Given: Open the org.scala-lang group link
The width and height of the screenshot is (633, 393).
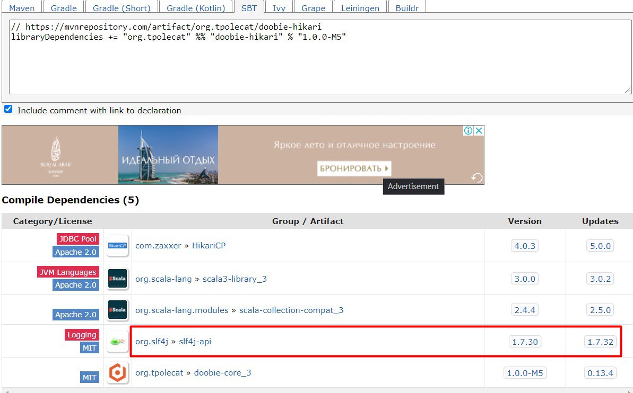Looking at the screenshot, I should tap(163, 279).
